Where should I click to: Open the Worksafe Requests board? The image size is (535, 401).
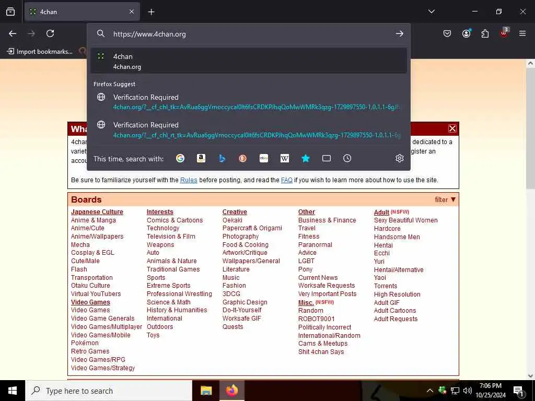coord(327,286)
